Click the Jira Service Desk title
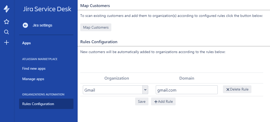270x122 pixels. click(x=47, y=9)
